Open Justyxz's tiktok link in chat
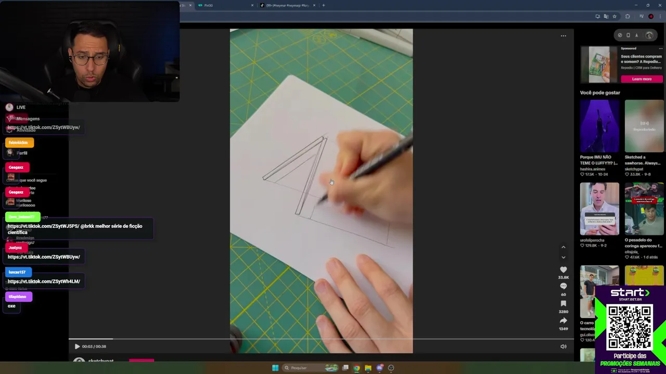 [44, 257]
